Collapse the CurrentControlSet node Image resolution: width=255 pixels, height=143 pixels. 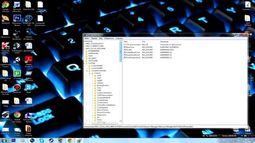(87, 71)
